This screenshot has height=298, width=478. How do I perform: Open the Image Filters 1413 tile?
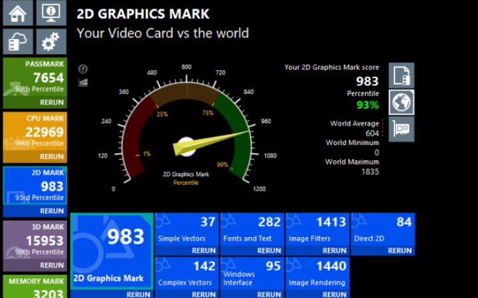point(317,230)
